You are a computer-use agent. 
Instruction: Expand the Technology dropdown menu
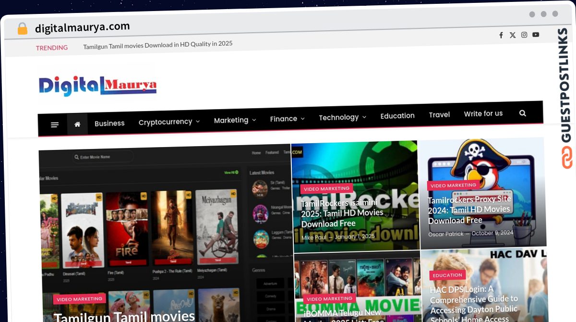(342, 117)
